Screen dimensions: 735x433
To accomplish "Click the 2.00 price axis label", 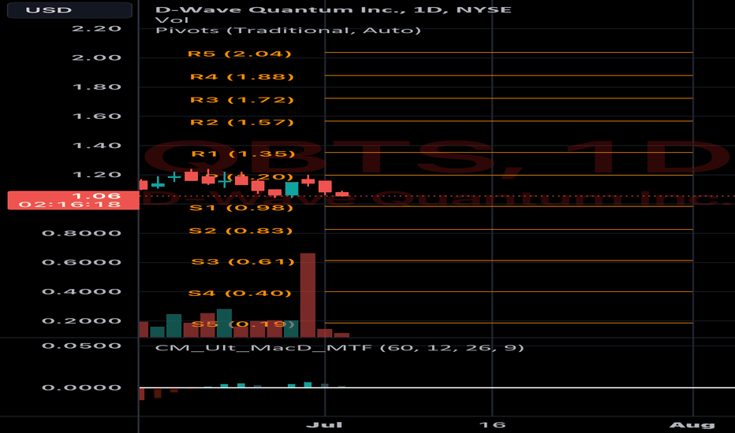I will (96, 57).
